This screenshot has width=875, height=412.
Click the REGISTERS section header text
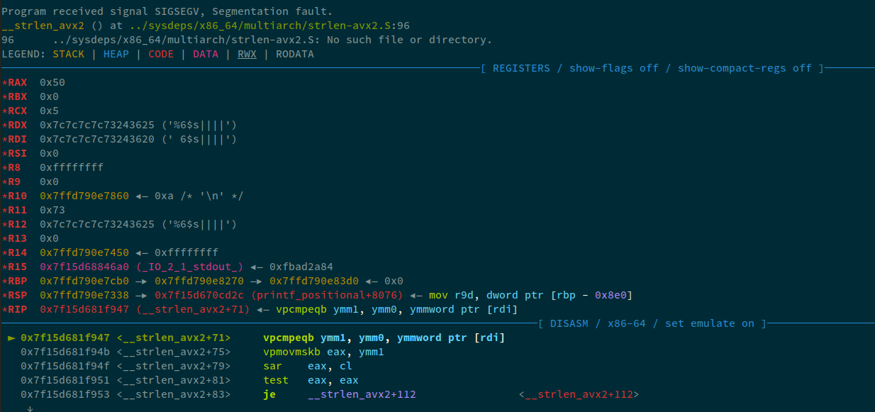coord(521,68)
